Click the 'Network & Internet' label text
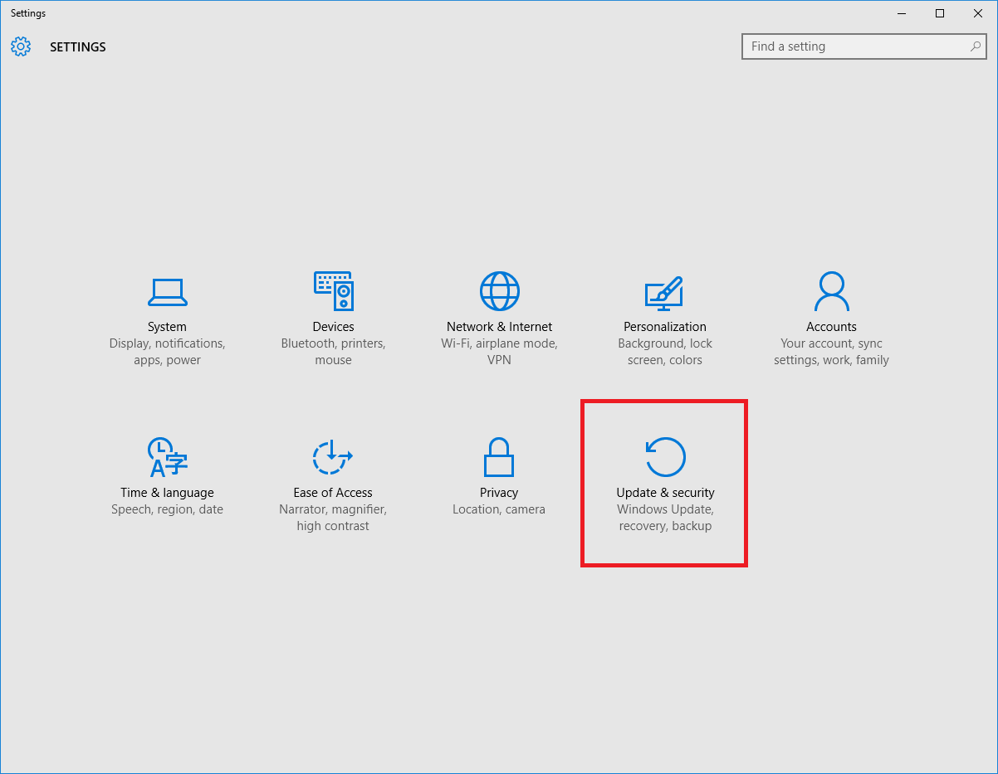The height and width of the screenshot is (774, 998). tap(499, 327)
